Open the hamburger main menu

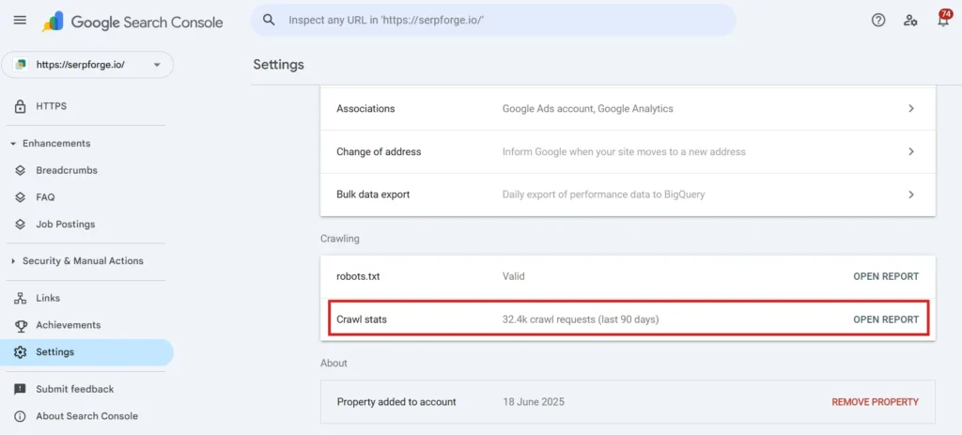(x=20, y=21)
